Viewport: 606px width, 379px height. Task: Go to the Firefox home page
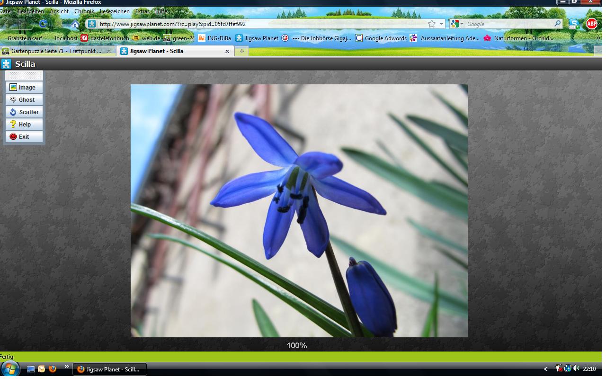[75, 24]
